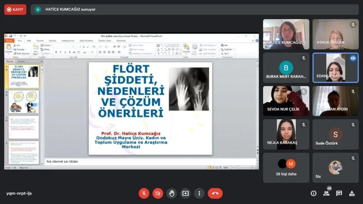Click the present screen icon
Screen dimensions: 363x204
[x=185, y=193]
